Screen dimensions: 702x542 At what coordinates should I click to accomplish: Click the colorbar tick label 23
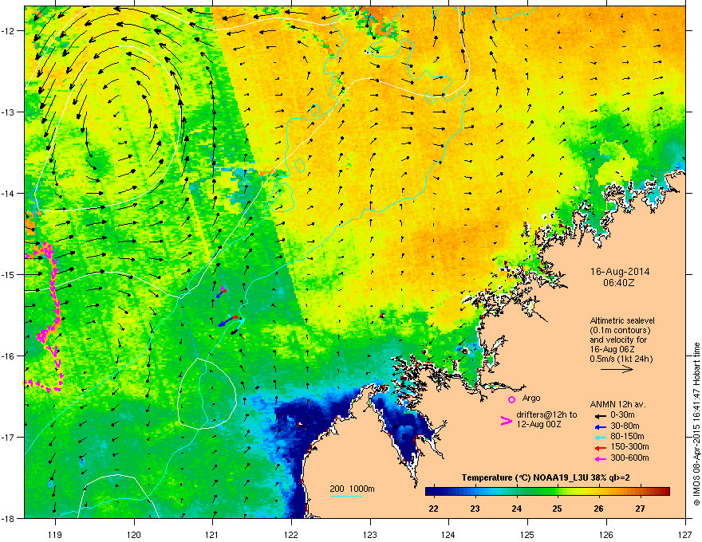475,509
